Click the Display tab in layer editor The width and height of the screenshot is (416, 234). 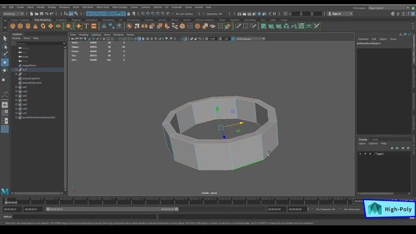click(363, 140)
